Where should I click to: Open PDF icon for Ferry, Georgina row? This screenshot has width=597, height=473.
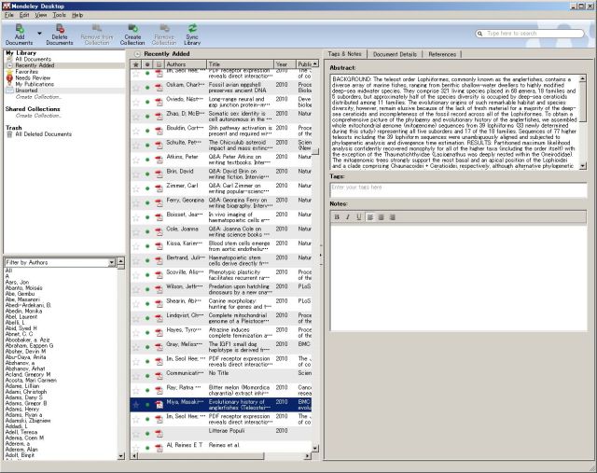159,203
